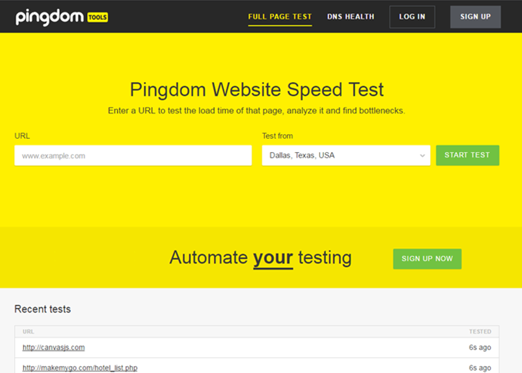
Task: Open the Full Page Test tab
Action: pyautogui.click(x=280, y=17)
